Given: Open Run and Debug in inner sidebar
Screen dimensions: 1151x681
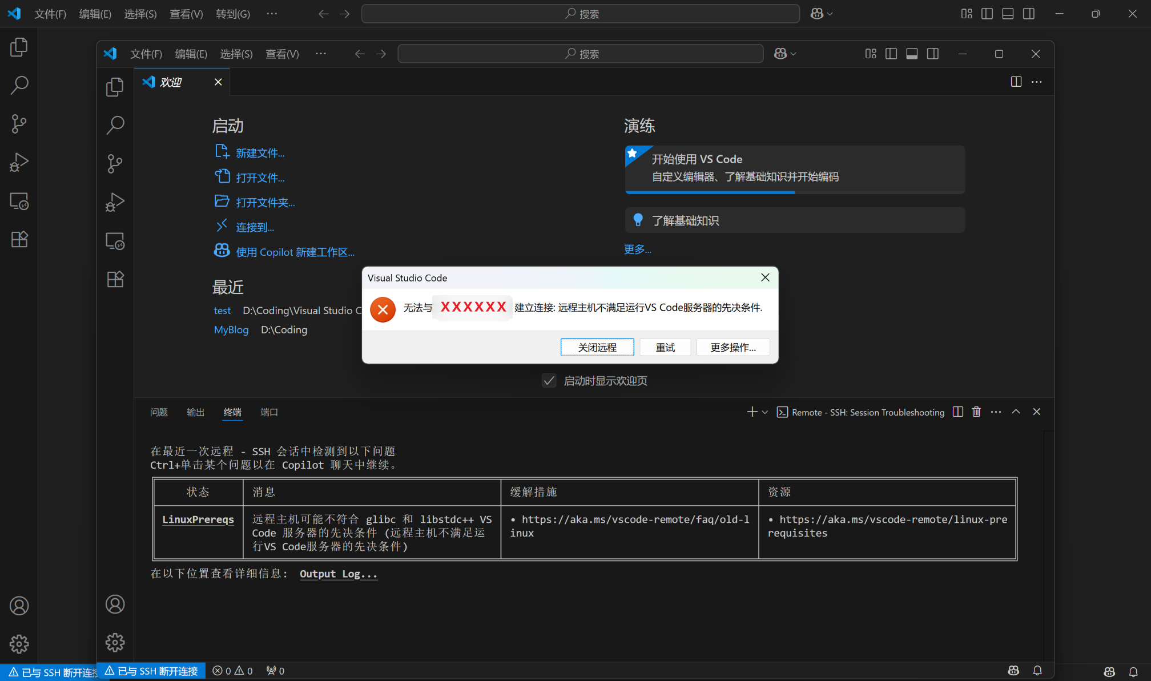Looking at the screenshot, I should tap(115, 203).
